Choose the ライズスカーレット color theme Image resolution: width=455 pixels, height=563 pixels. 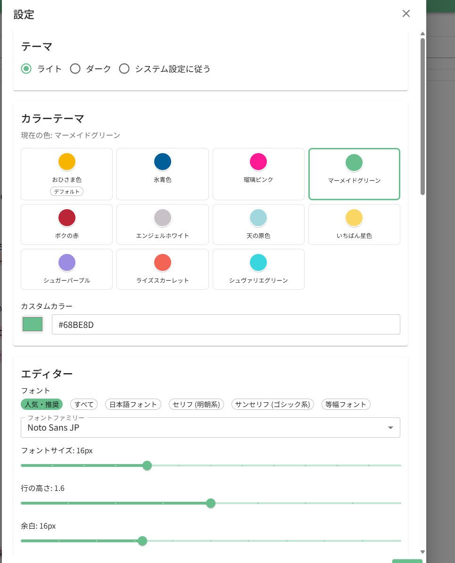point(162,269)
